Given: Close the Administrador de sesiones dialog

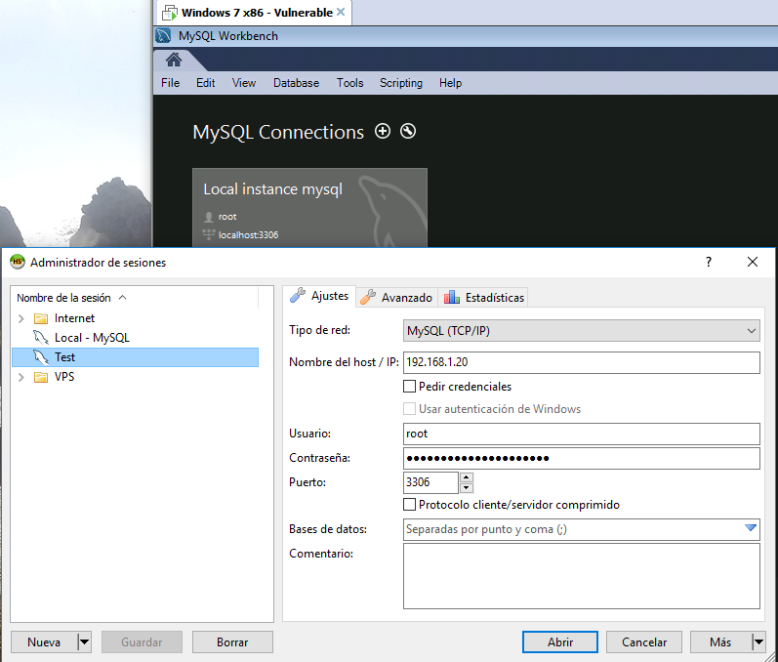Looking at the screenshot, I should click(753, 262).
